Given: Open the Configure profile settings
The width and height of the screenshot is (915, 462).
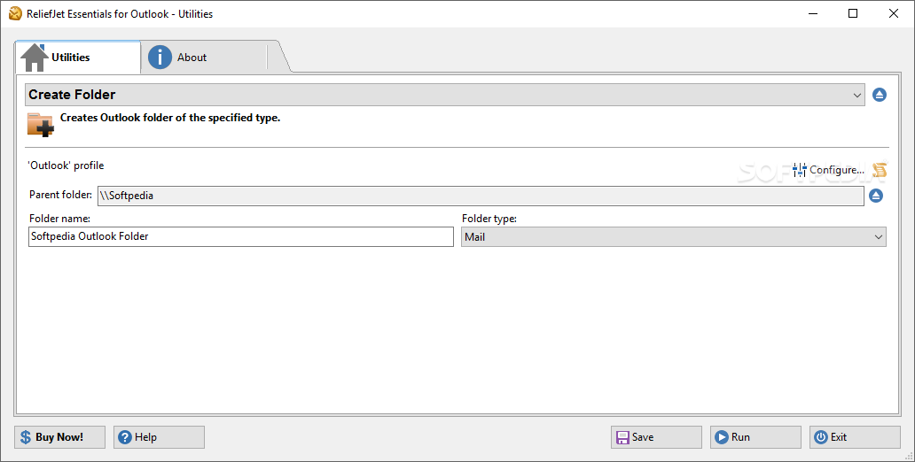Looking at the screenshot, I should pos(829,170).
